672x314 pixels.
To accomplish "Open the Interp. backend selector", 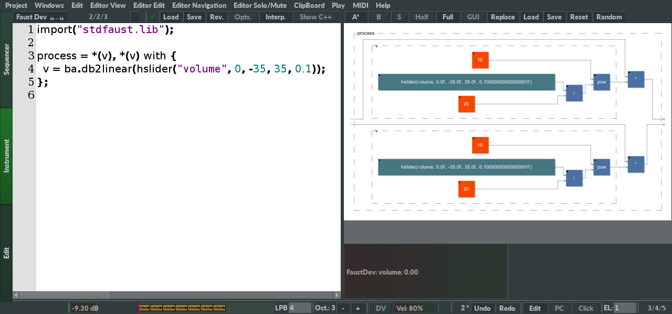I will click(276, 17).
